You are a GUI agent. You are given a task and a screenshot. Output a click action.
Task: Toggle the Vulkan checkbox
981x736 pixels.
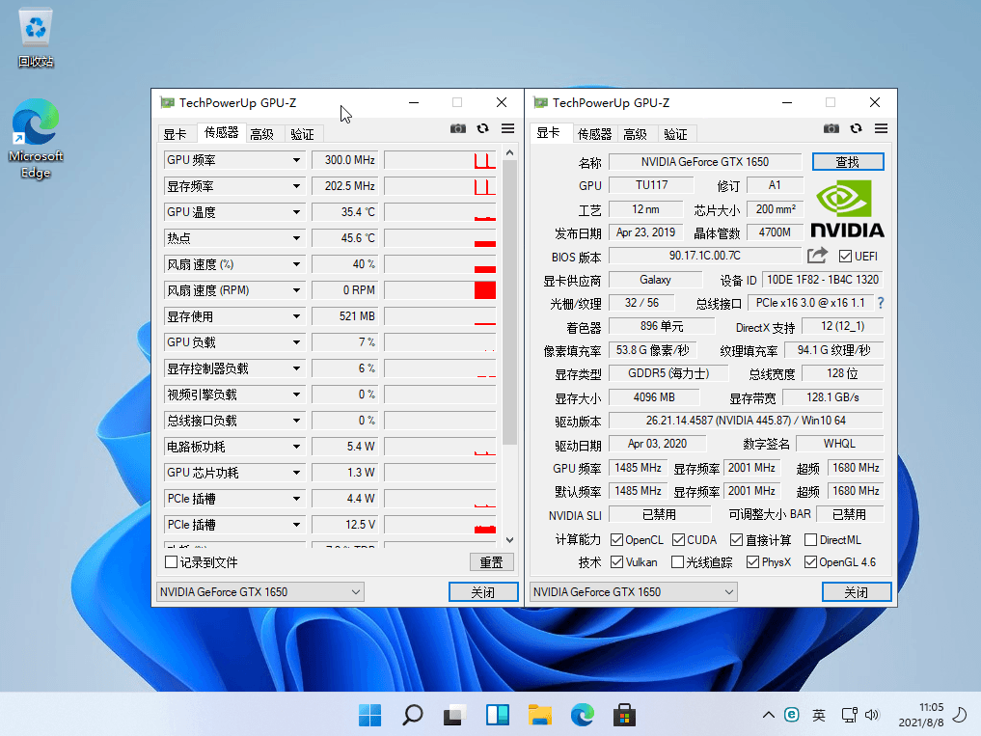(x=617, y=562)
